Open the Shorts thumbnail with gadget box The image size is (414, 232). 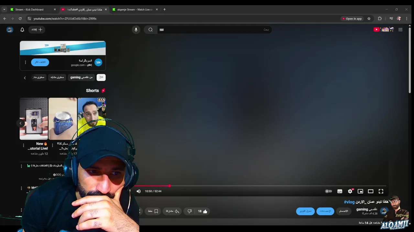click(x=34, y=119)
